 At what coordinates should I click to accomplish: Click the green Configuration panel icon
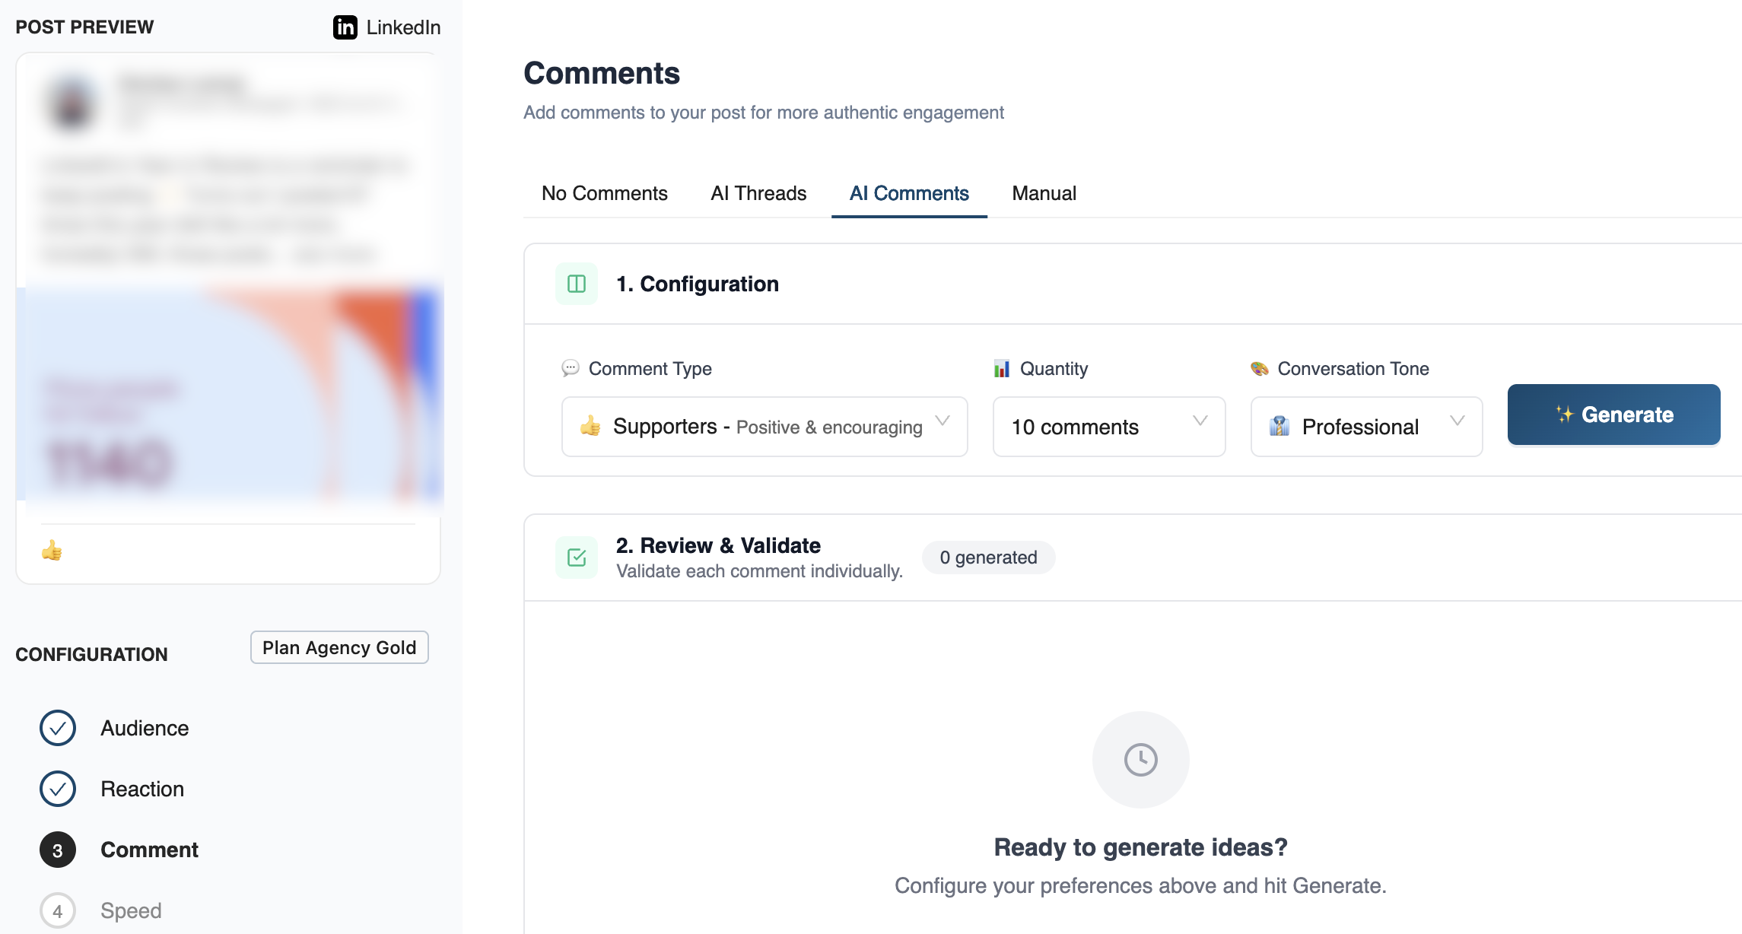(x=577, y=284)
